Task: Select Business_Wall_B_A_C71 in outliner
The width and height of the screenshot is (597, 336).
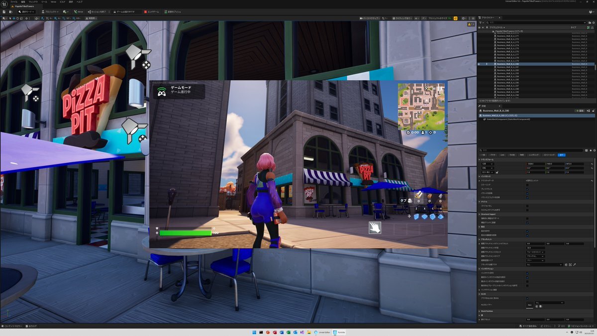Action: 507,36
